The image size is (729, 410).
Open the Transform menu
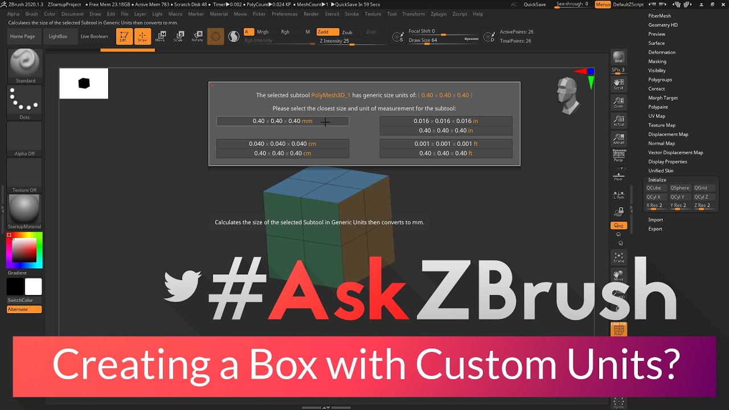[x=413, y=14]
